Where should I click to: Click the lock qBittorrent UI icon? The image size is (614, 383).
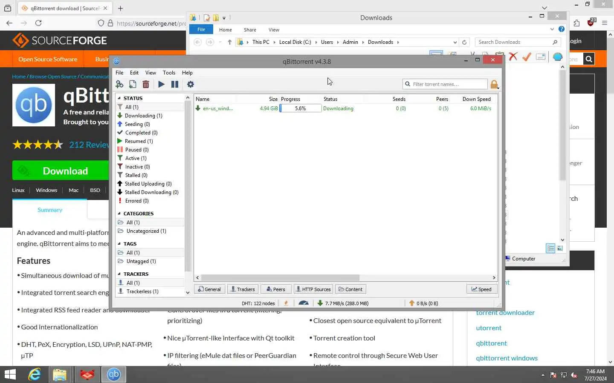pos(494,84)
